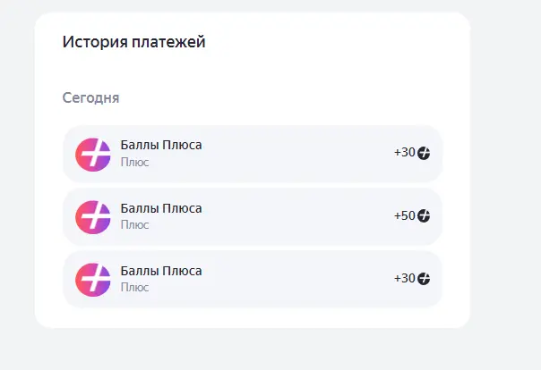Open the bottom transaction row's empty middle area
The width and height of the screenshot is (541, 370).
pyautogui.click(x=296, y=280)
